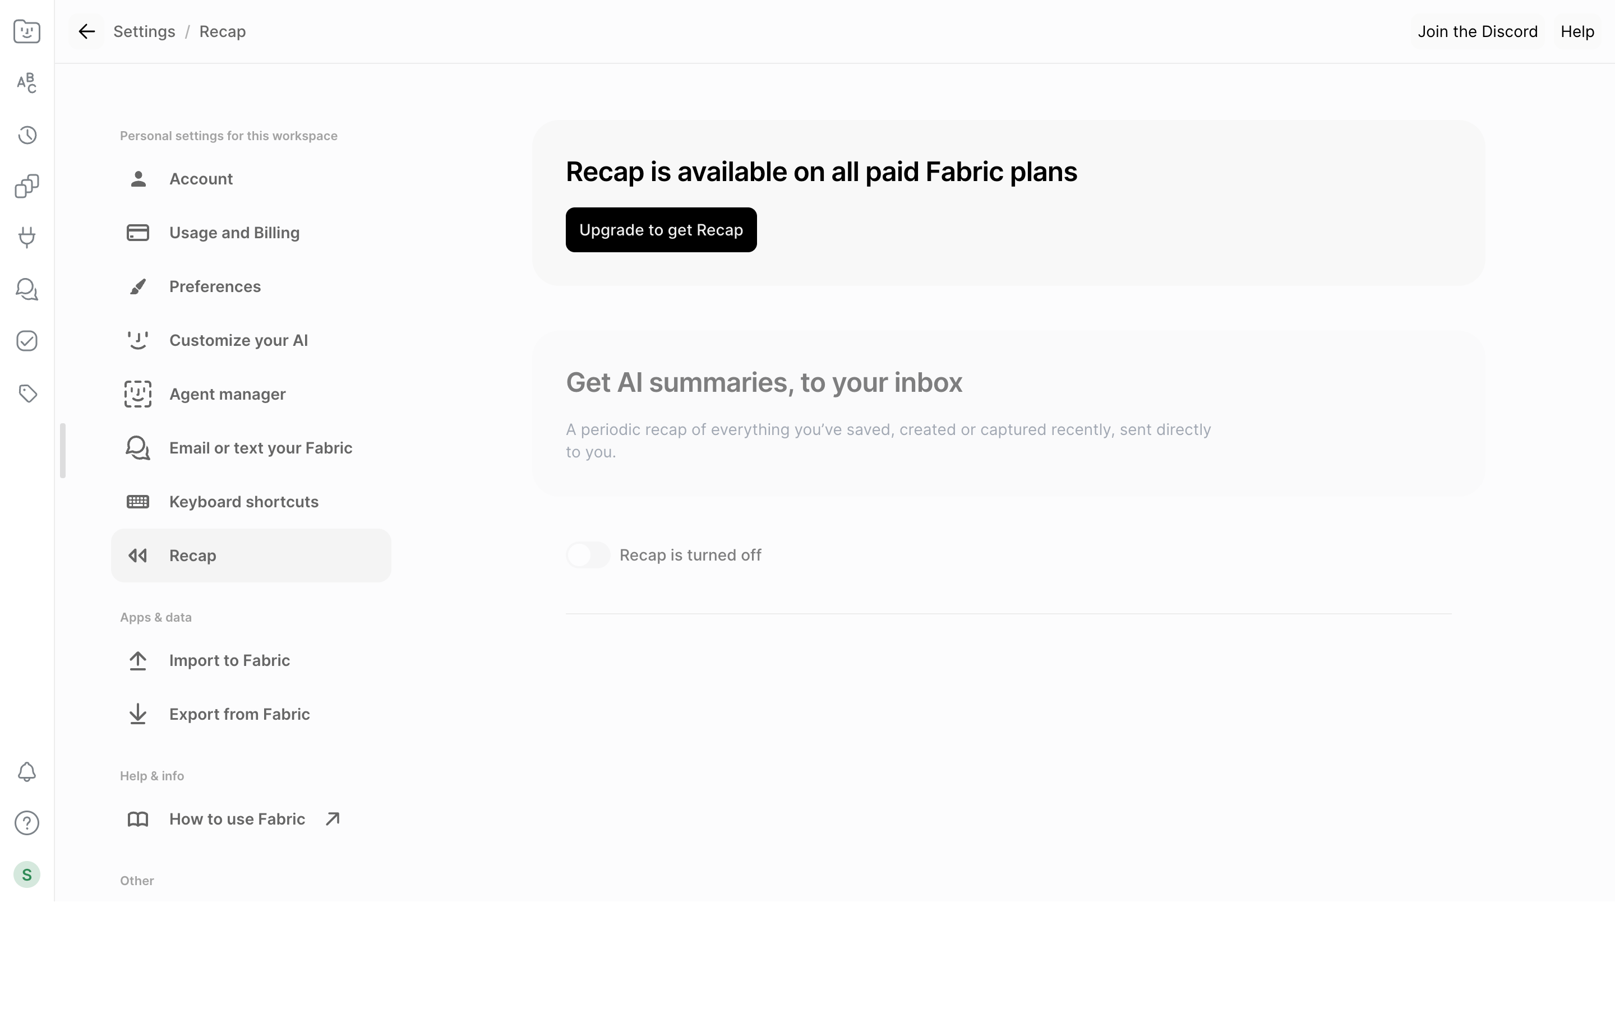The image size is (1615, 1009).
Task: Open Email or text your Fabric
Action: 251,448
